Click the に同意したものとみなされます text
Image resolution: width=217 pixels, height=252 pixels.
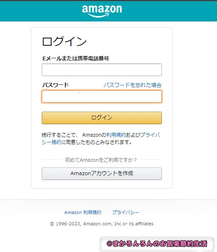point(97,142)
